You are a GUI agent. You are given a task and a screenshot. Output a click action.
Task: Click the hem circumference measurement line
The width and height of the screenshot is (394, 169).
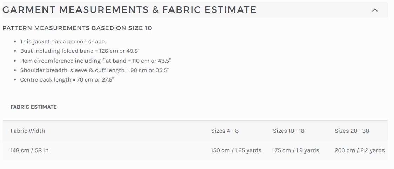95,61
